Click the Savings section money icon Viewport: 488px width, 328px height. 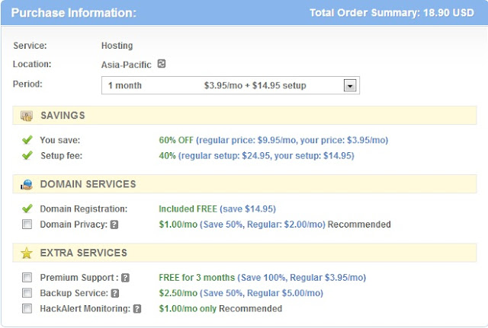[27, 116]
